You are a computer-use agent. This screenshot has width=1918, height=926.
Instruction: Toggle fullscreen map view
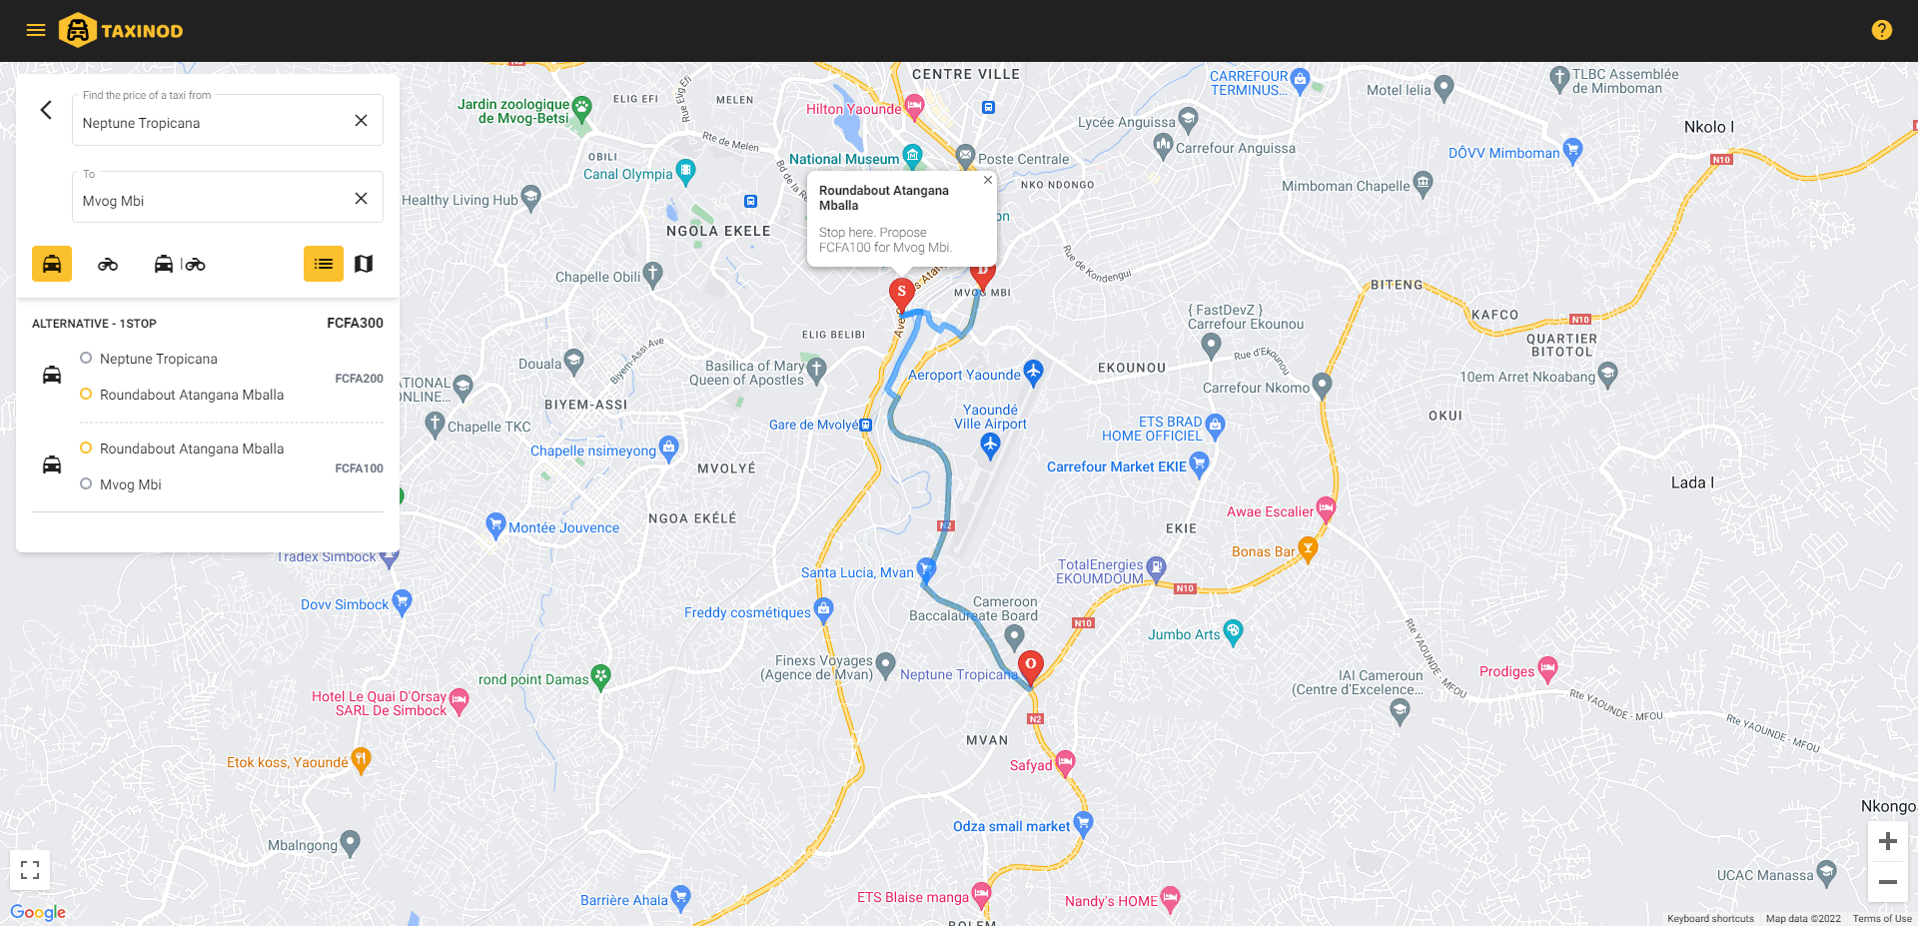[30, 870]
